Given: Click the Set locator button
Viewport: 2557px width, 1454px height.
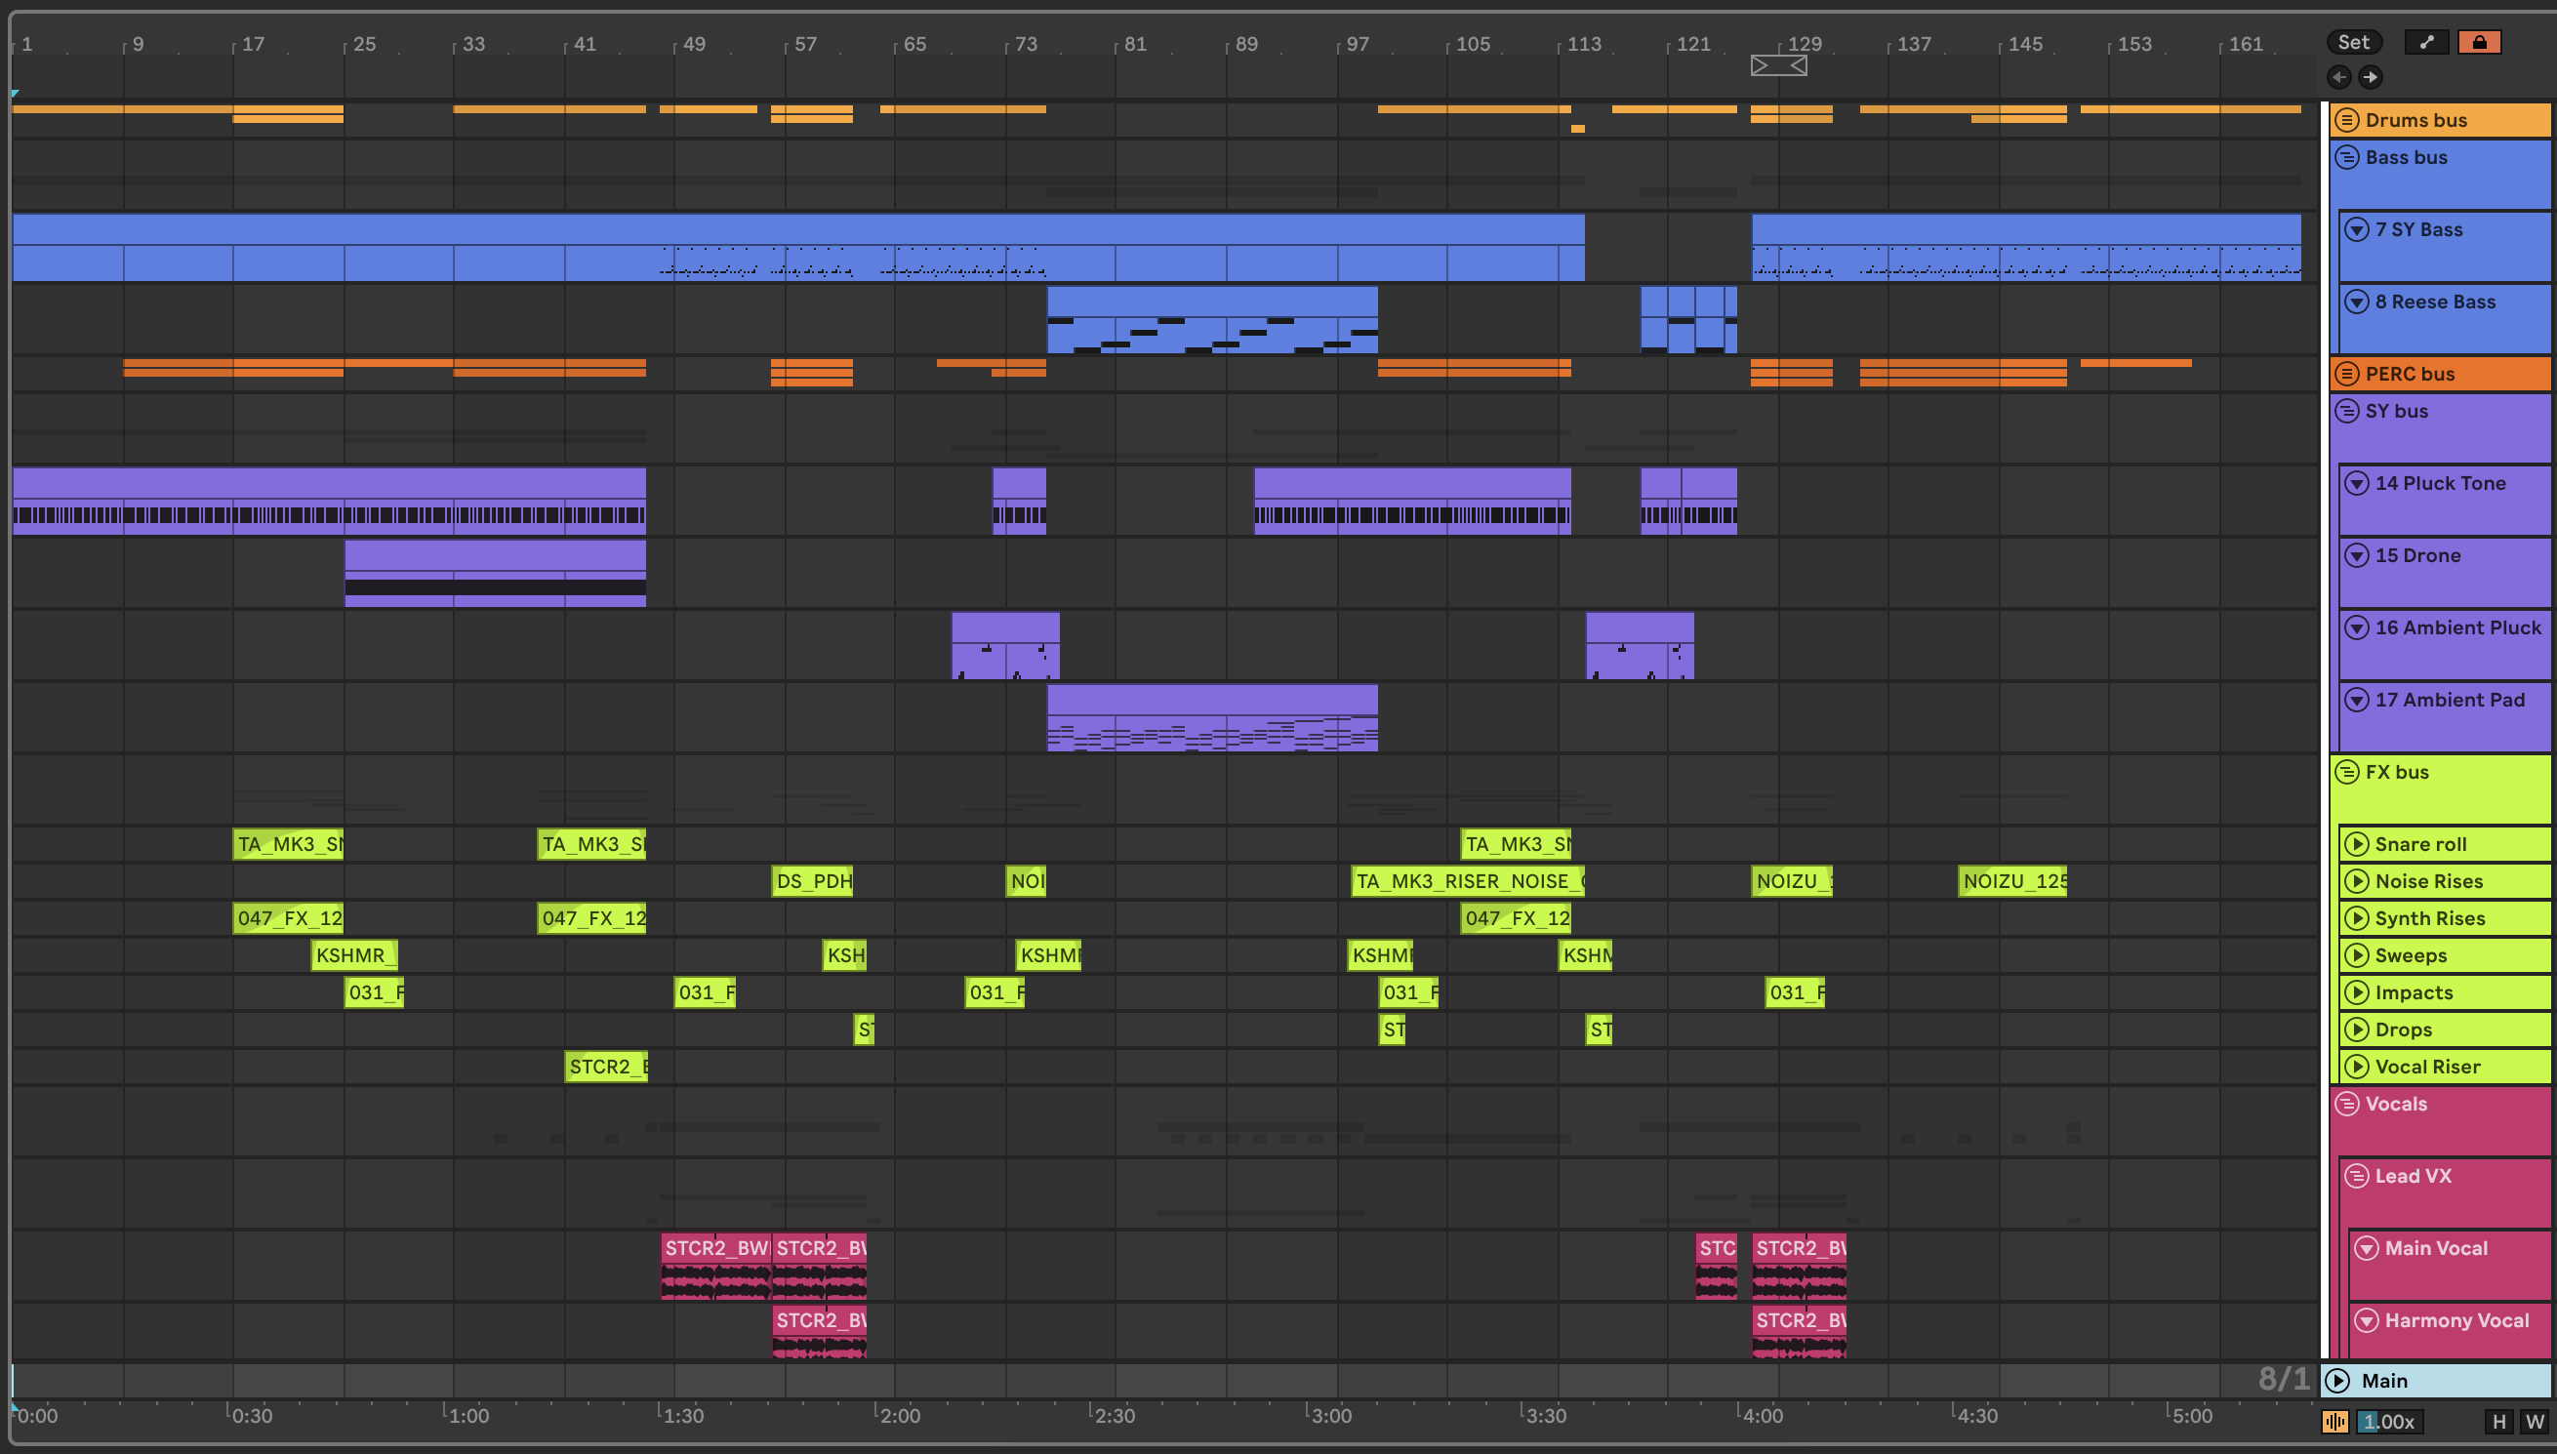Looking at the screenshot, I should click(x=2352, y=42).
